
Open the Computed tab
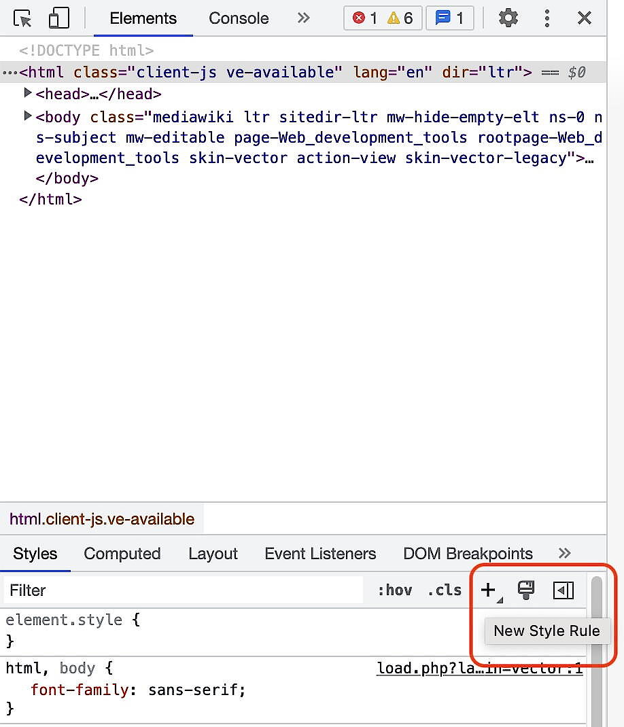122,553
